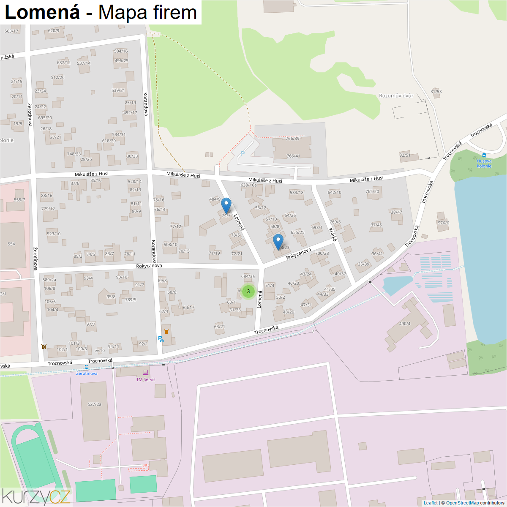Open the green cluster marker showing 3
Image resolution: width=507 pixels, height=507 pixels.
pos(248,292)
